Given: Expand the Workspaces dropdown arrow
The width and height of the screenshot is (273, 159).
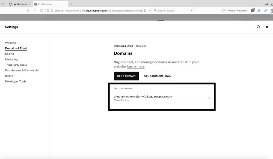Looking at the screenshot, I should tap(30, 4).
